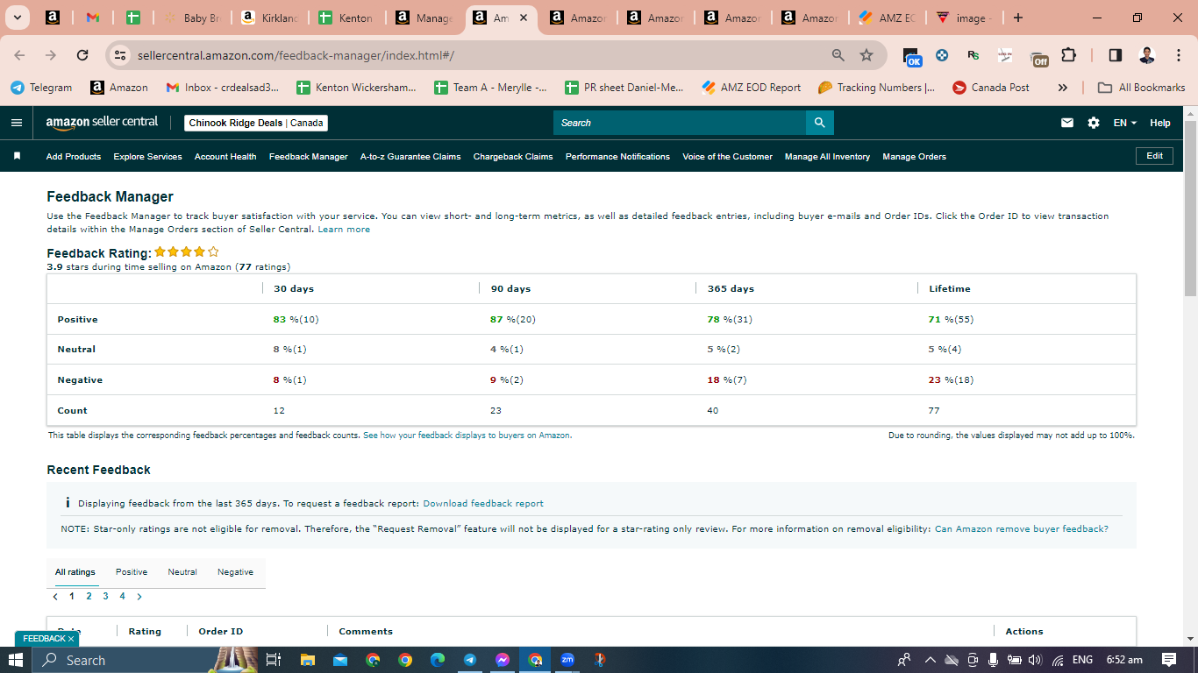Open A-to-z Guarantee Claims menu item
This screenshot has height=673, width=1198.
[410, 157]
